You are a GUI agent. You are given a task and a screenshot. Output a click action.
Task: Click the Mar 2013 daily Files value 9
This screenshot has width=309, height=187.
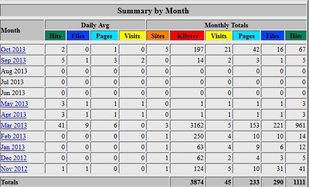click(87, 126)
